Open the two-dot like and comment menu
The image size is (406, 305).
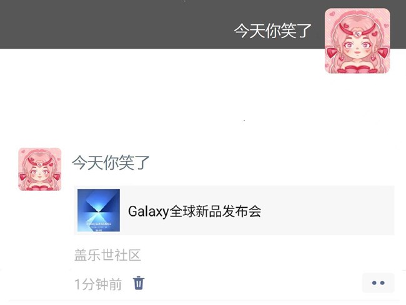click(378, 283)
